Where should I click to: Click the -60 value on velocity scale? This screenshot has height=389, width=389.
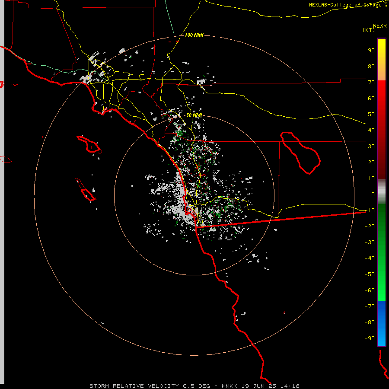[370, 290]
